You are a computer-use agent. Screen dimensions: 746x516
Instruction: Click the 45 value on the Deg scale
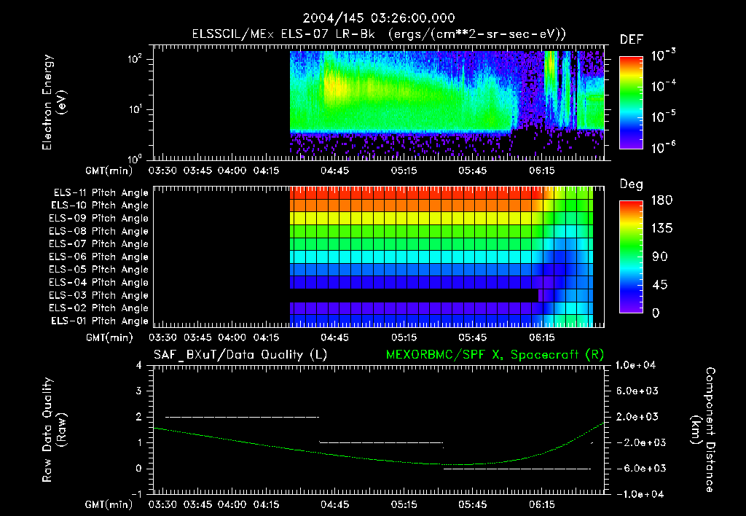tap(660, 285)
